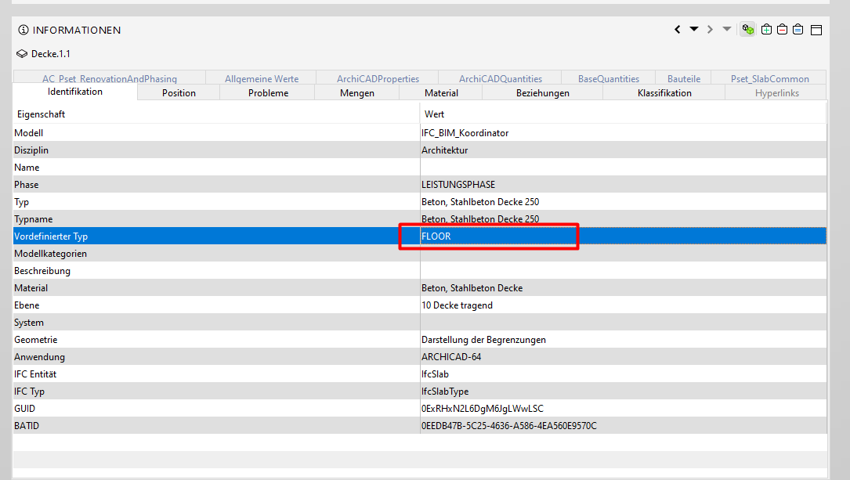Toggle the green cube selection sync icon
The image size is (850, 480).
point(748,29)
